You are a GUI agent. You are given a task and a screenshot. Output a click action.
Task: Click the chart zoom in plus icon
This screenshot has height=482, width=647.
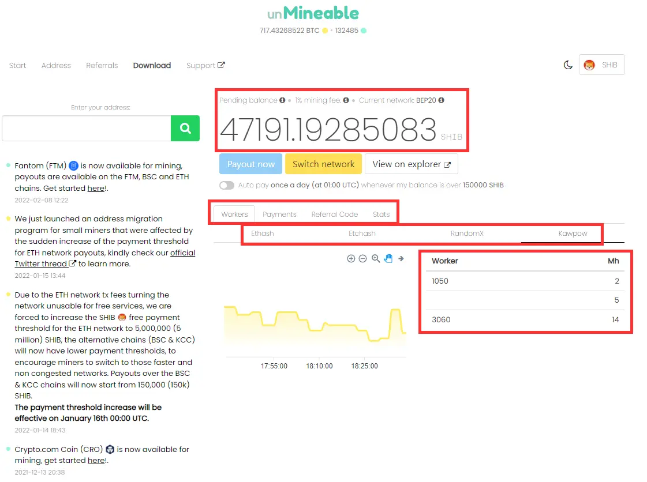(351, 258)
